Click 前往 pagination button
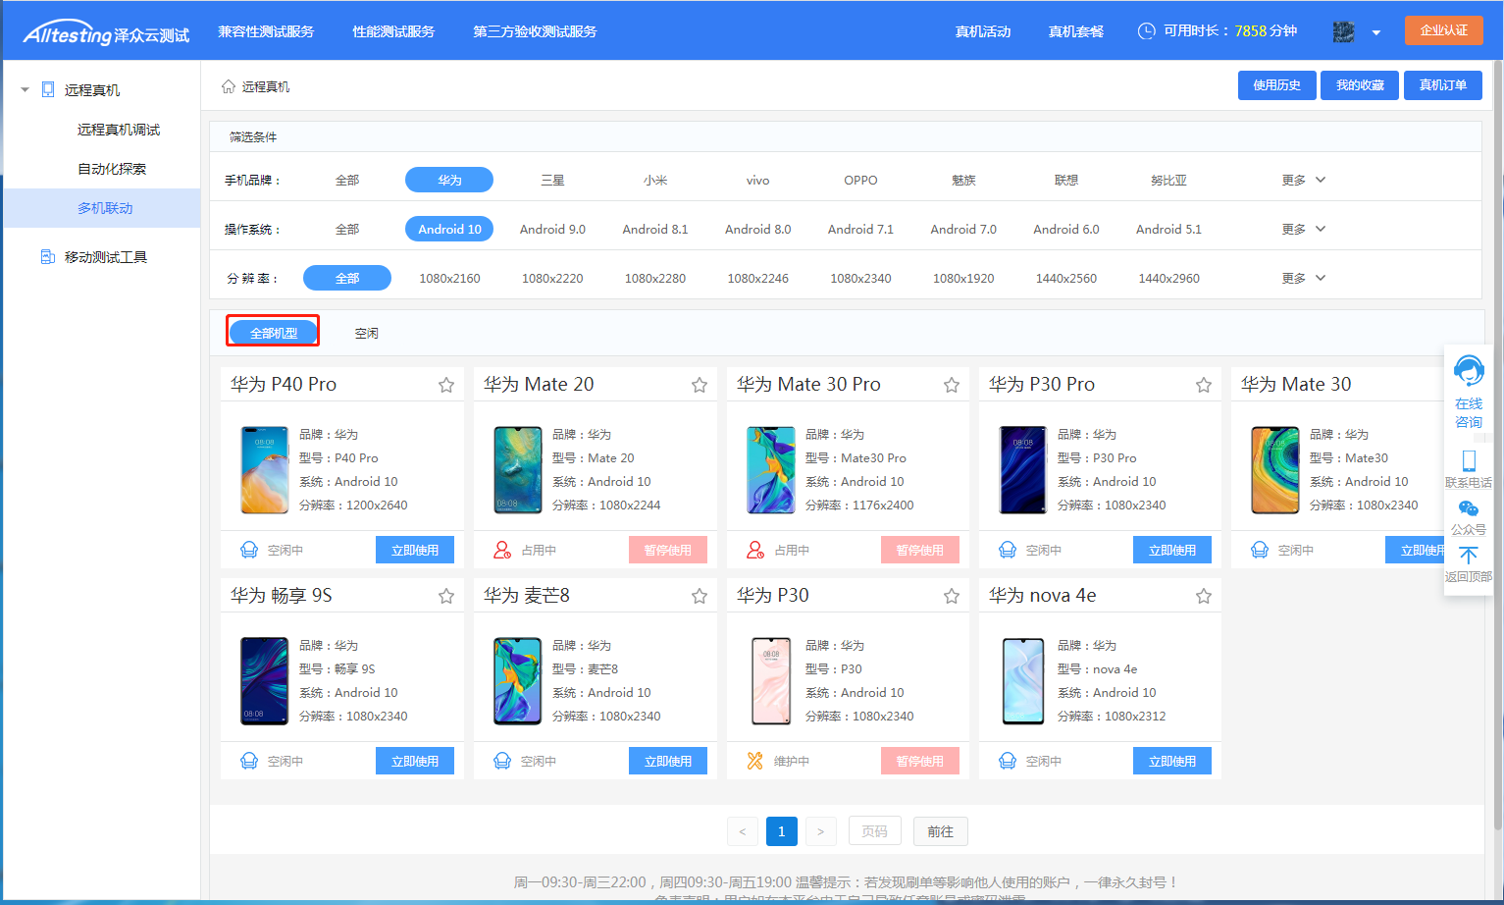This screenshot has height=905, width=1504. click(x=941, y=831)
